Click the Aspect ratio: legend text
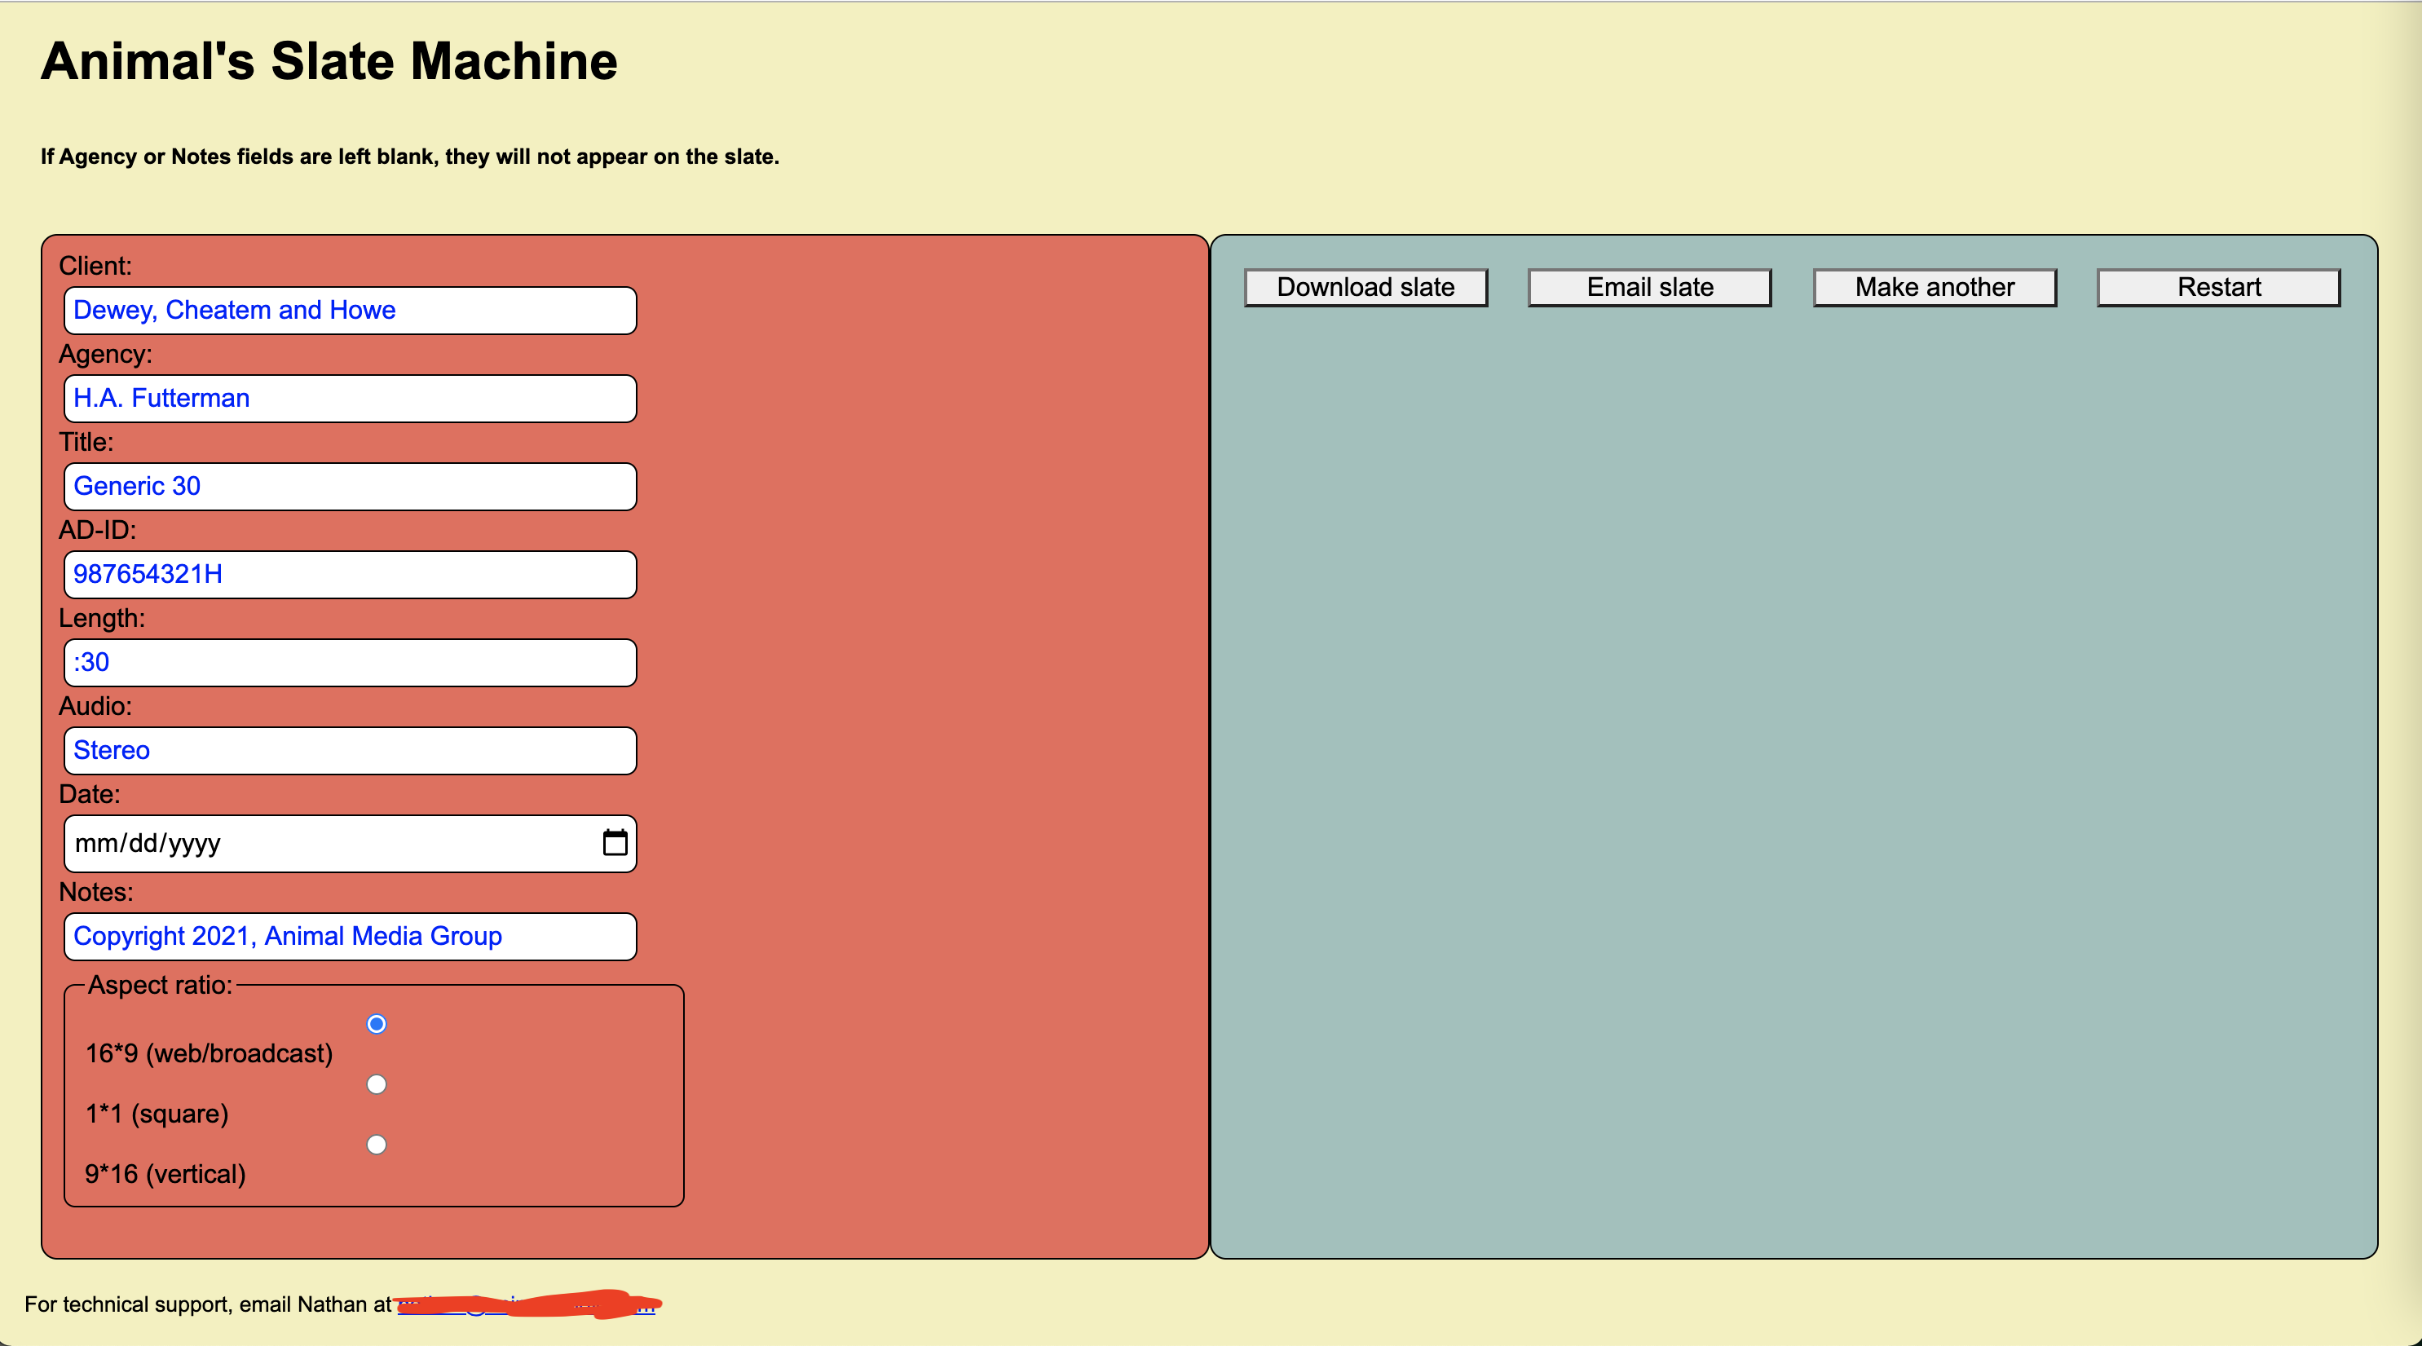 tap(160, 985)
